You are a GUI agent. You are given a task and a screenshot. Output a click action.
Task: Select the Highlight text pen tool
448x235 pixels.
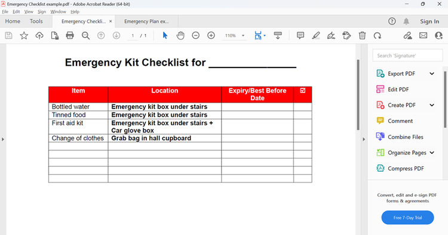click(x=316, y=35)
